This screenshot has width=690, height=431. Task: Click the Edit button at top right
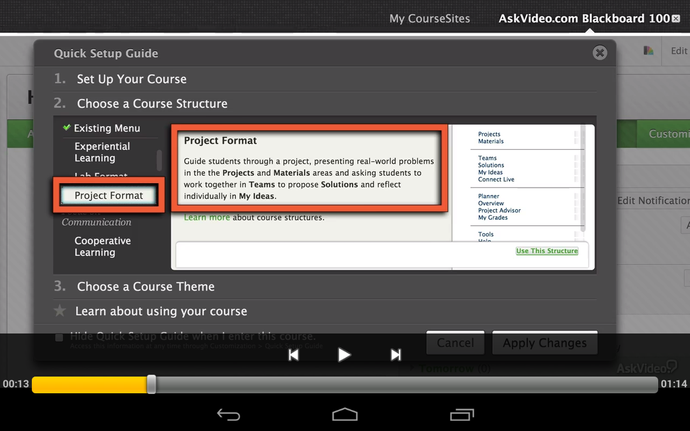pos(679,51)
